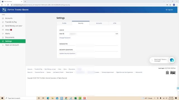Open Accounts in the sidebar
This screenshot has width=179, height=100.
(9, 18)
